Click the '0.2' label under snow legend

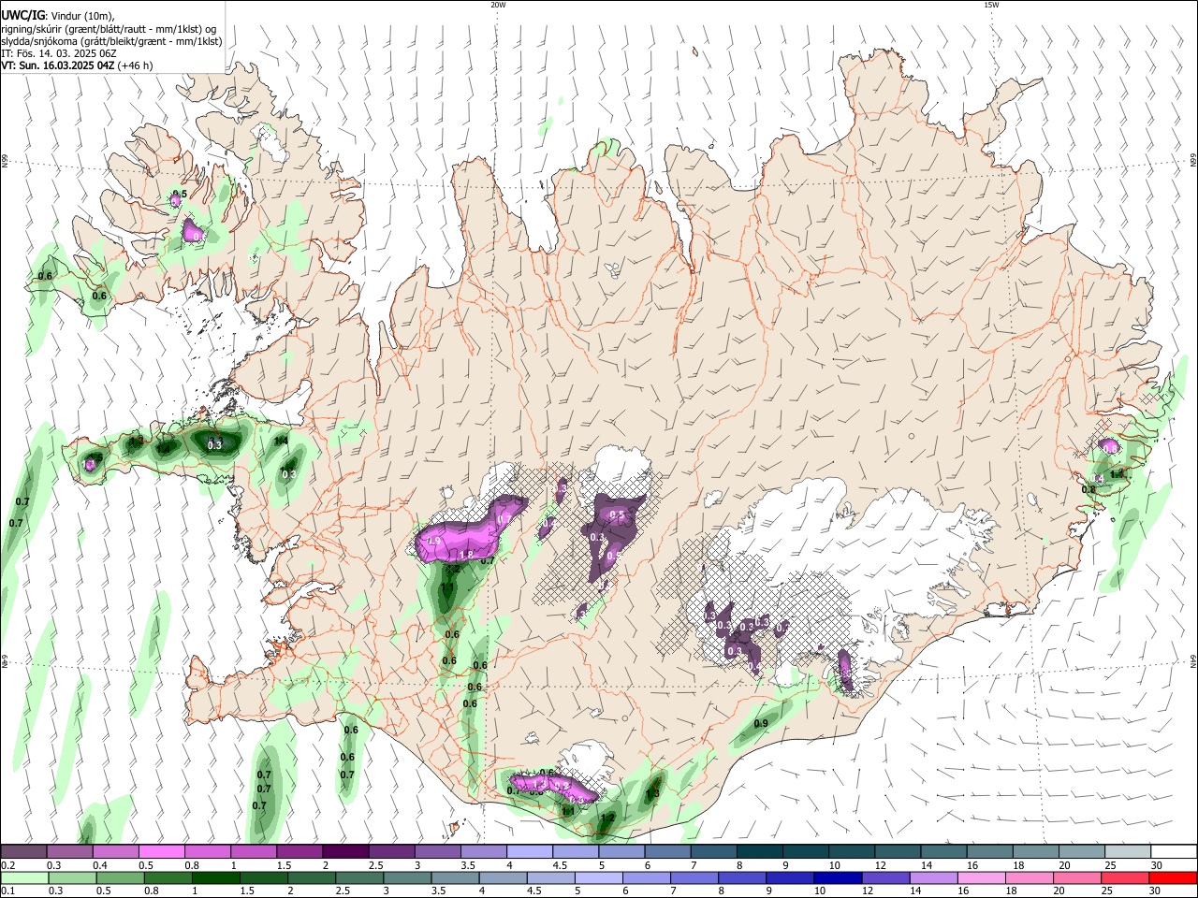[7, 865]
